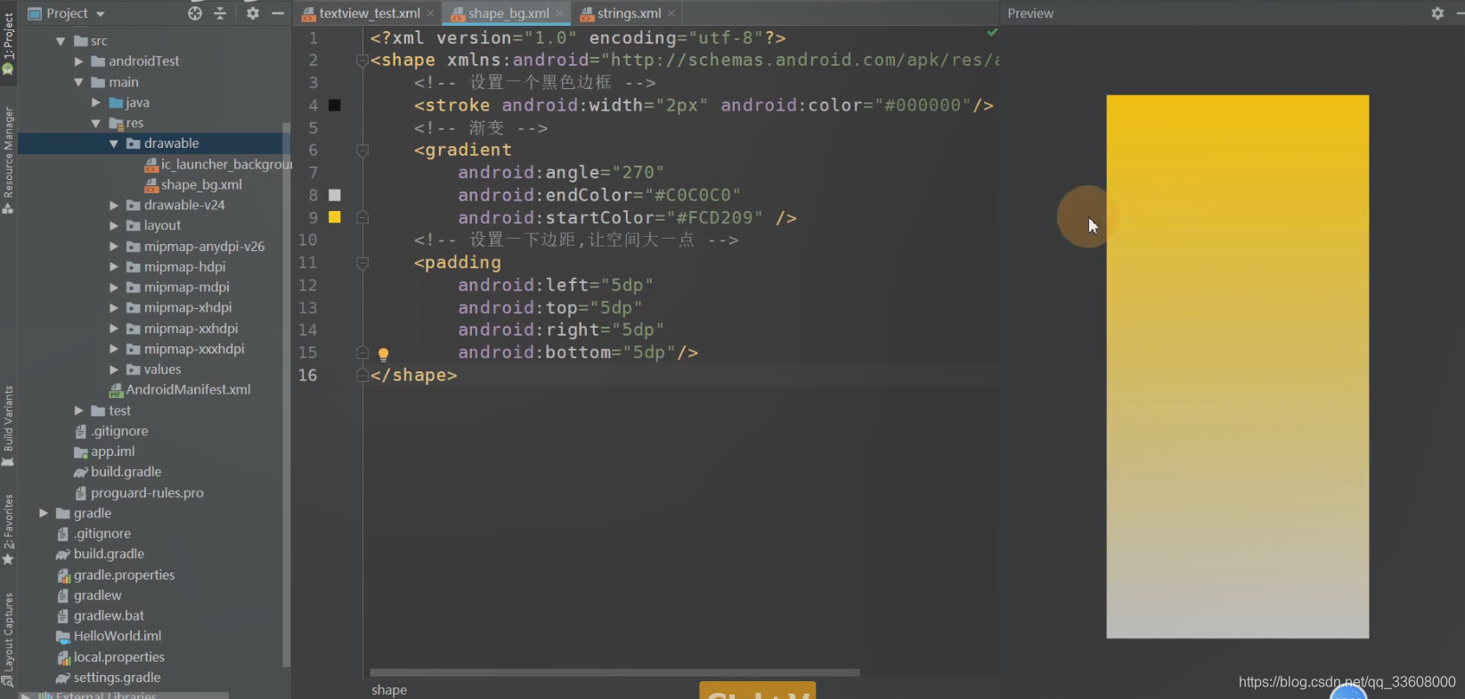Image resolution: width=1465 pixels, height=699 pixels.
Task: Open the Layout Captures tool window
Action: pos(8,638)
